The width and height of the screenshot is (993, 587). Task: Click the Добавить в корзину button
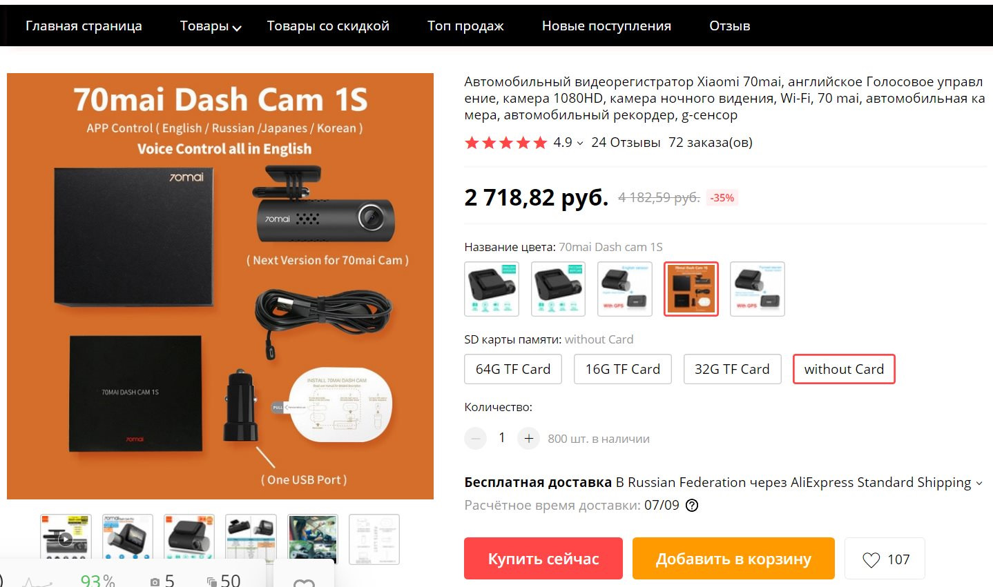733,559
